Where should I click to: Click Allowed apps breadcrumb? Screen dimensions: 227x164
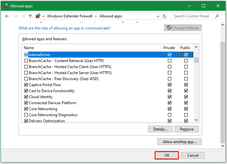(111, 16)
